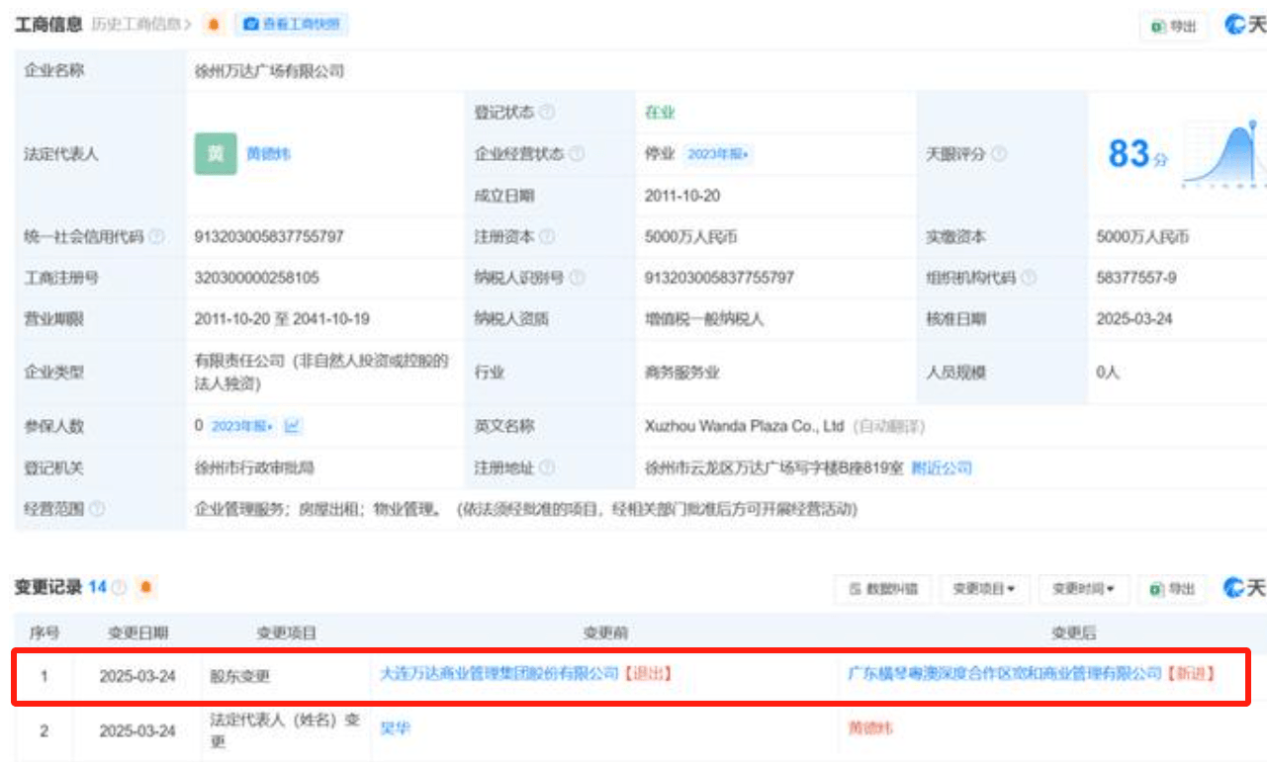
Task: Click the 增值税一般纳税人 value
Action: (704, 319)
